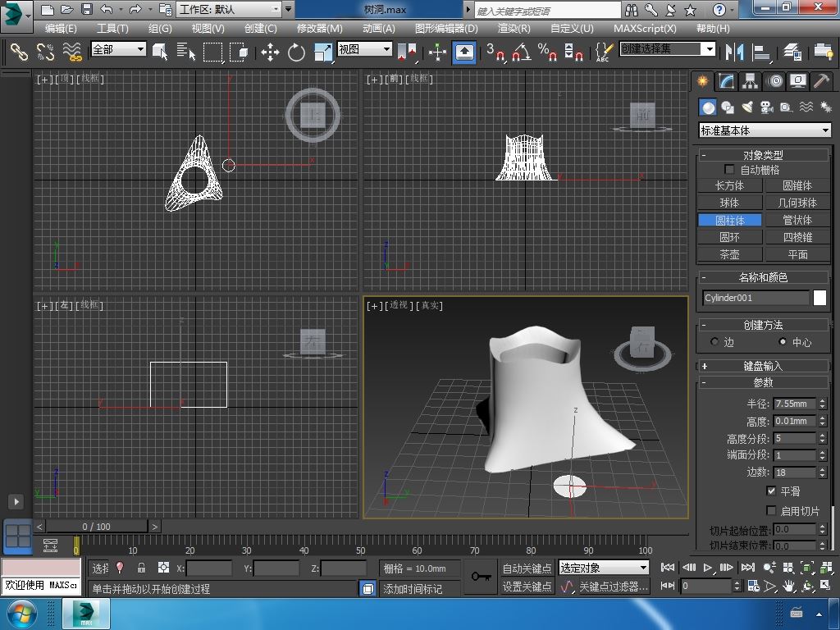Open the Modify command panel tab
Viewport: 840px width, 630px height.
click(726, 81)
